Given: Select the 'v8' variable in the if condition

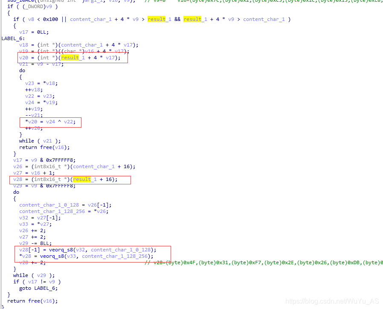Looking at the screenshot, I should pos(31,19).
